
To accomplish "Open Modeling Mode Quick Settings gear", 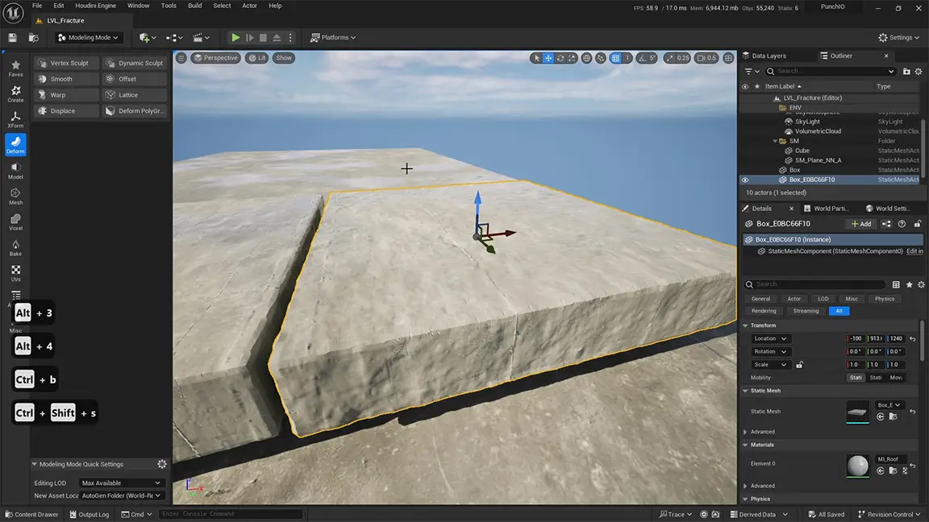I will [162, 464].
